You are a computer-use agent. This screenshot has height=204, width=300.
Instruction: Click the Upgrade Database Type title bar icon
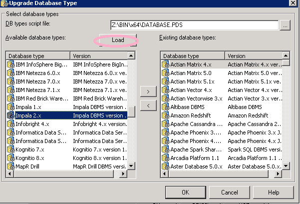pos(4,3)
